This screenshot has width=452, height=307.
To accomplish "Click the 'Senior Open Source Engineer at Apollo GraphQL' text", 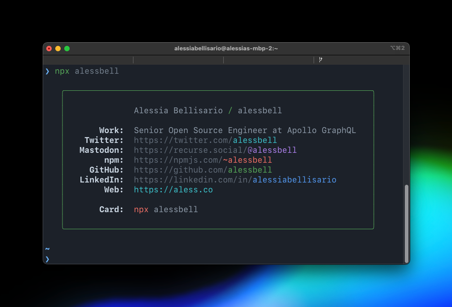I will click(245, 130).
